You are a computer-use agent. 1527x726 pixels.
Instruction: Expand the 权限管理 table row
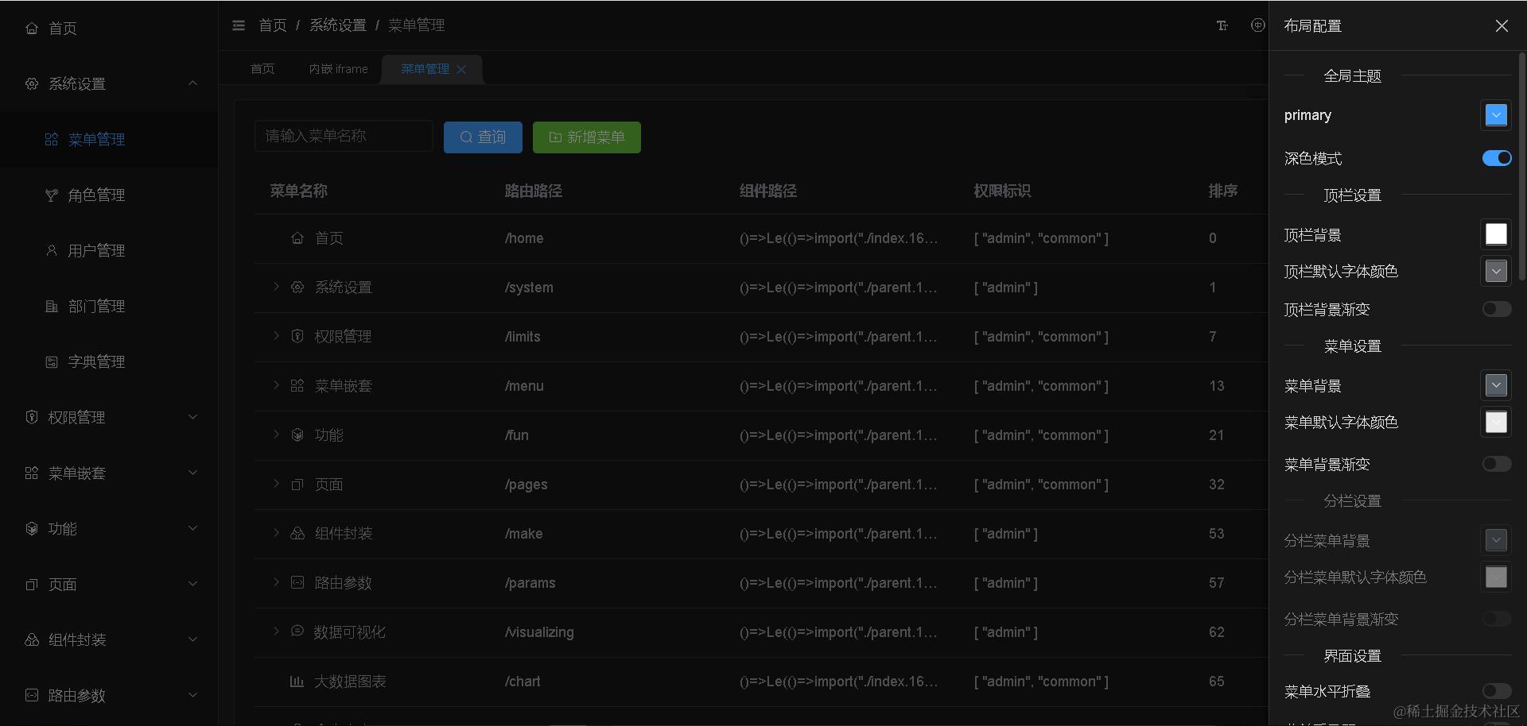[x=276, y=336]
